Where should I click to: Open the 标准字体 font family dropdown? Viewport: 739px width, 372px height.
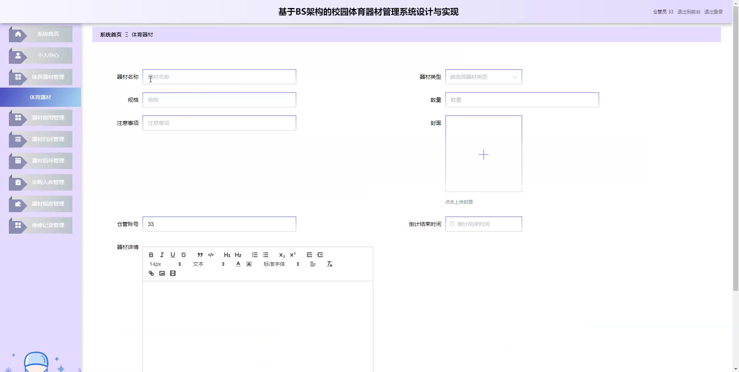[x=281, y=264]
